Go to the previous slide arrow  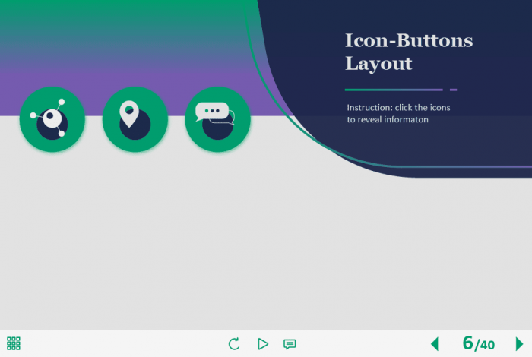tap(435, 343)
